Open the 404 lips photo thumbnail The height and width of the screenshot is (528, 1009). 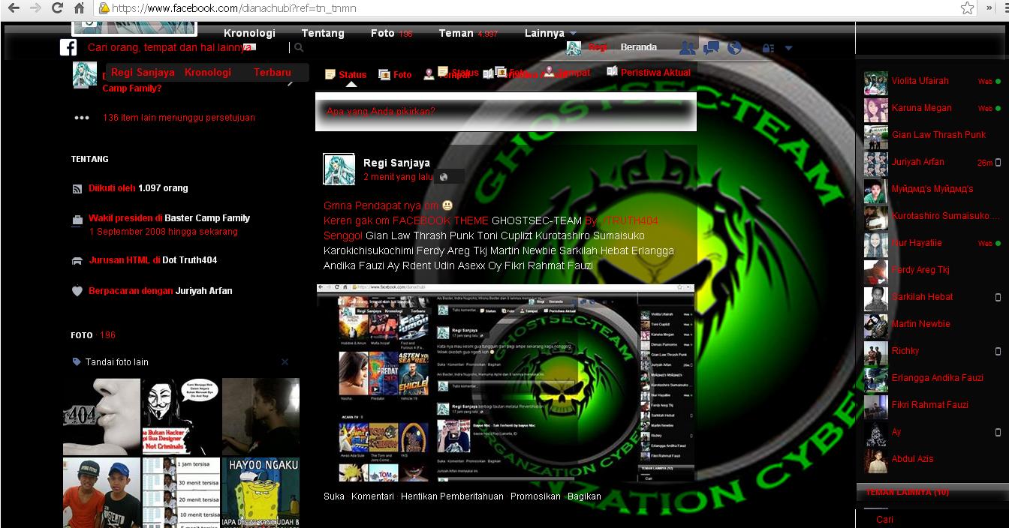coord(101,416)
